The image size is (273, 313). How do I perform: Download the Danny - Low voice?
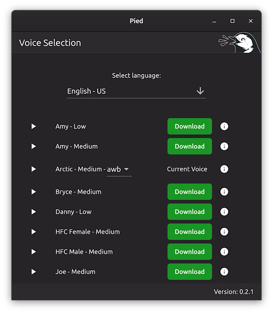[190, 212]
